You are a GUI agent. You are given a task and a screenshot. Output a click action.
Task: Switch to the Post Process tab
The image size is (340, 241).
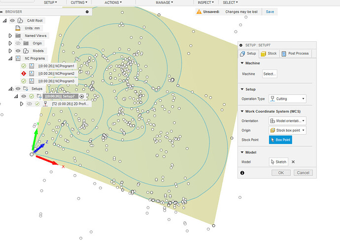click(x=295, y=54)
